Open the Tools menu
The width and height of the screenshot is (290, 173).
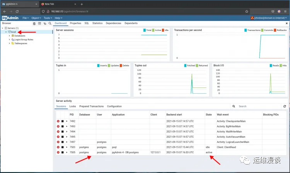(x=48, y=18)
